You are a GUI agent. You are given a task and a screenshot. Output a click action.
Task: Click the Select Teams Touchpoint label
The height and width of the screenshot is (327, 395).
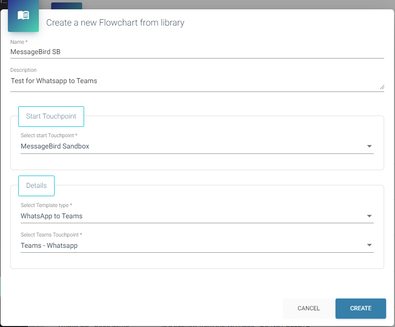click(51, 235)
